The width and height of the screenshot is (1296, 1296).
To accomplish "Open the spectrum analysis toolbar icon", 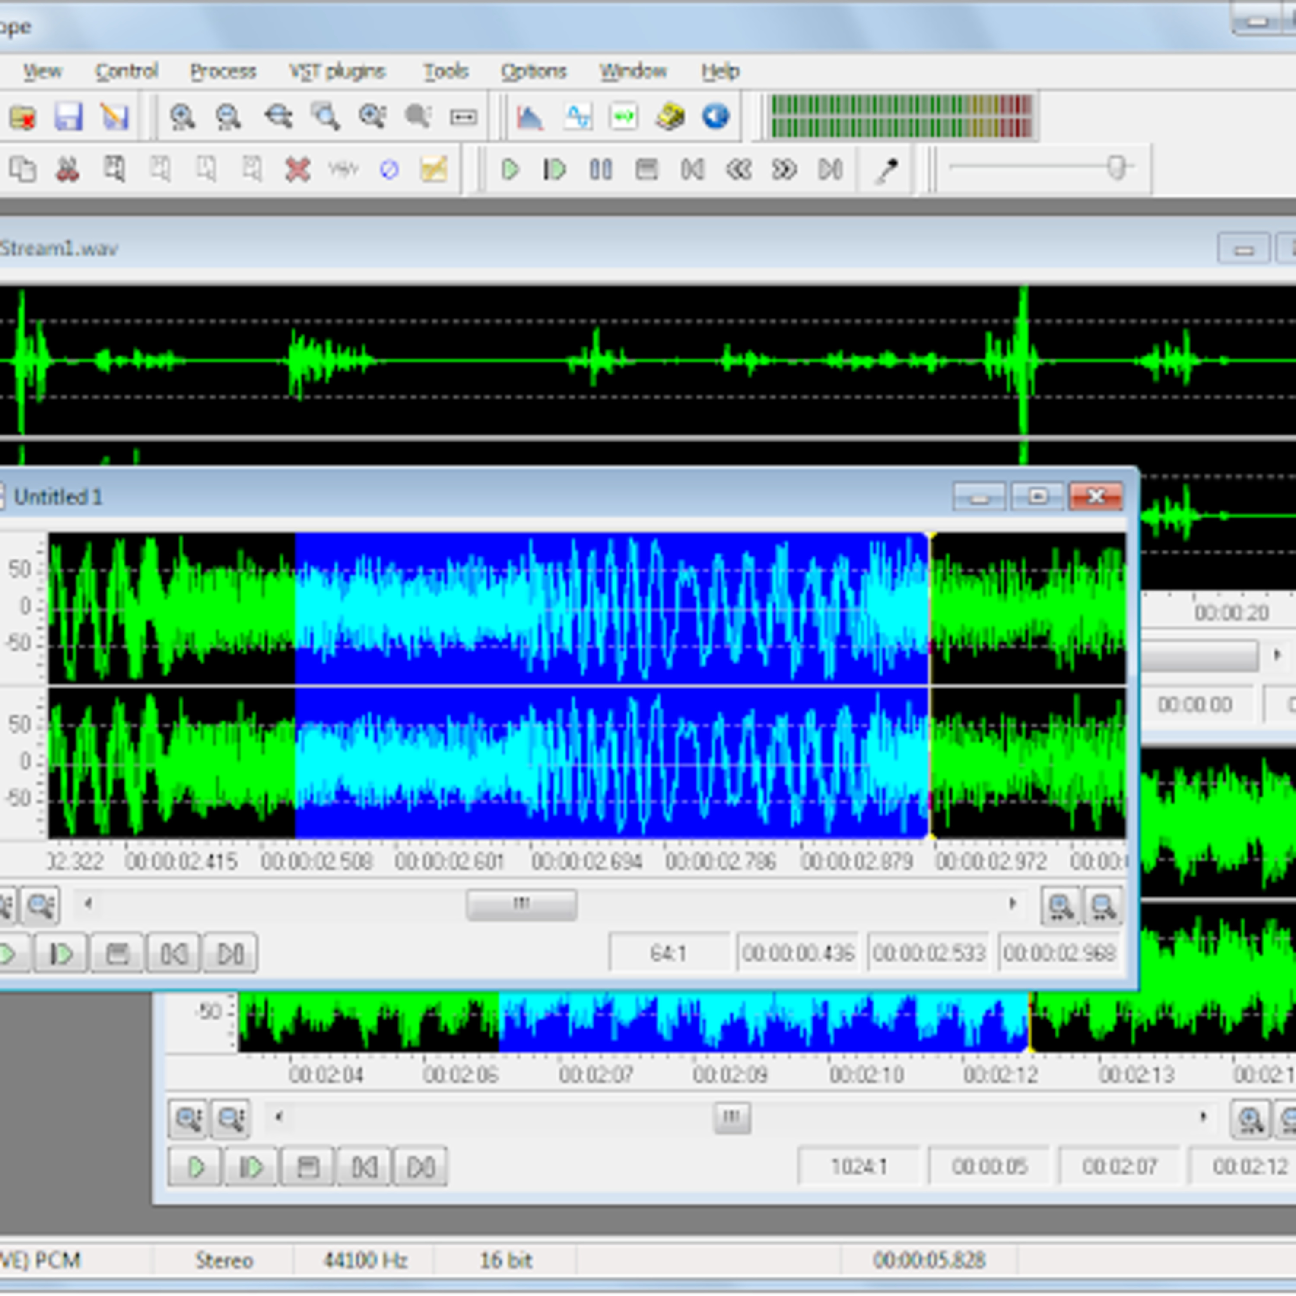I will (x=530, y=118).
